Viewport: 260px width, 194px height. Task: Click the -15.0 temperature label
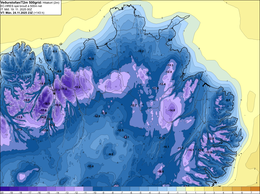tap(26, 100)
